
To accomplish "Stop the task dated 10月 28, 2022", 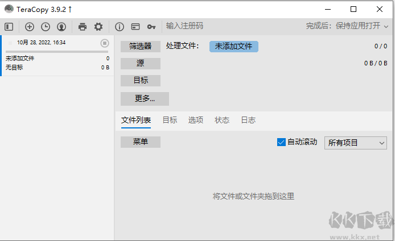I will coord(105,43).
